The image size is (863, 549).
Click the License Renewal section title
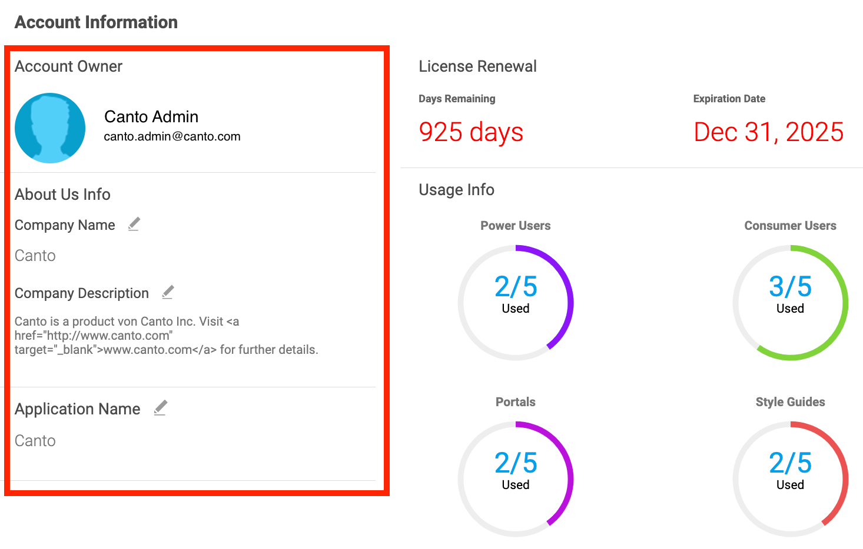point(477,66)
